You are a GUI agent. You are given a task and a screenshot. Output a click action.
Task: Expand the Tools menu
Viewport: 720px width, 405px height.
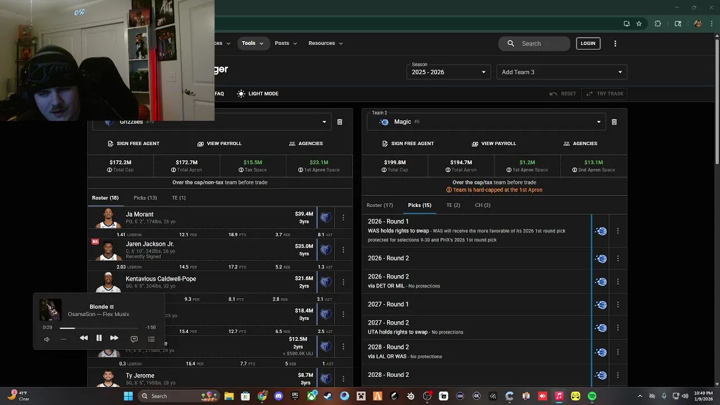point(253,43)
